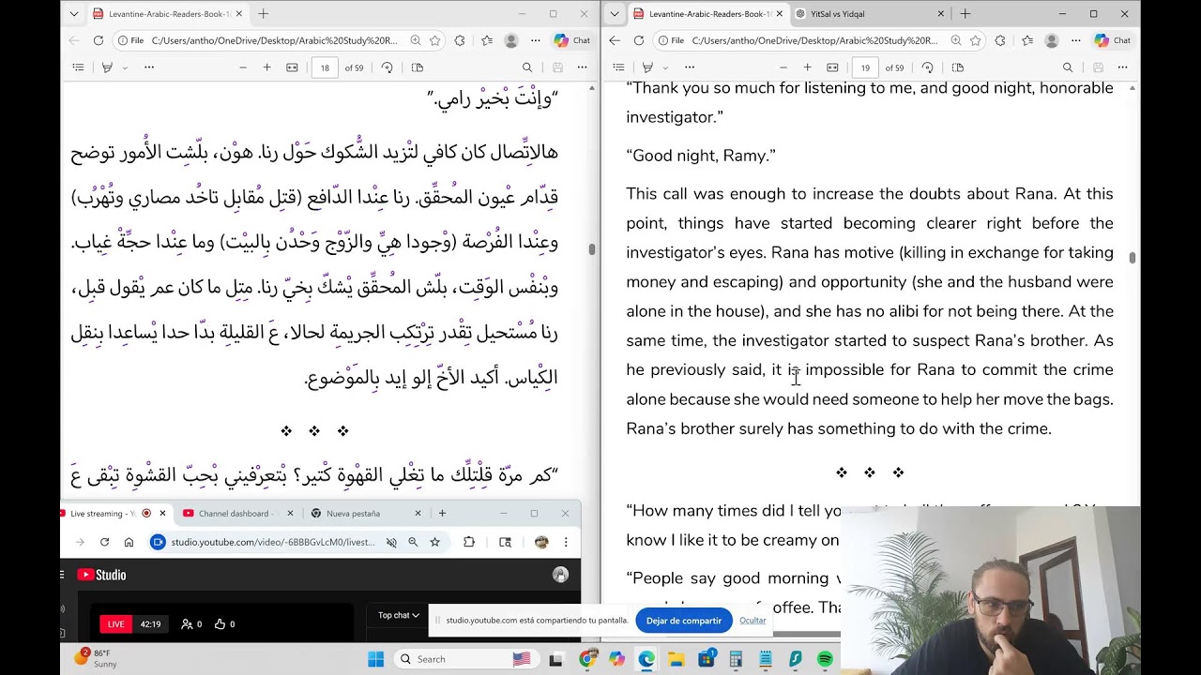Image resolution: width=1201 pixels, height=675 pixels.
Task: Zoom in the left PDF on page 18
Action: point(266,67)
